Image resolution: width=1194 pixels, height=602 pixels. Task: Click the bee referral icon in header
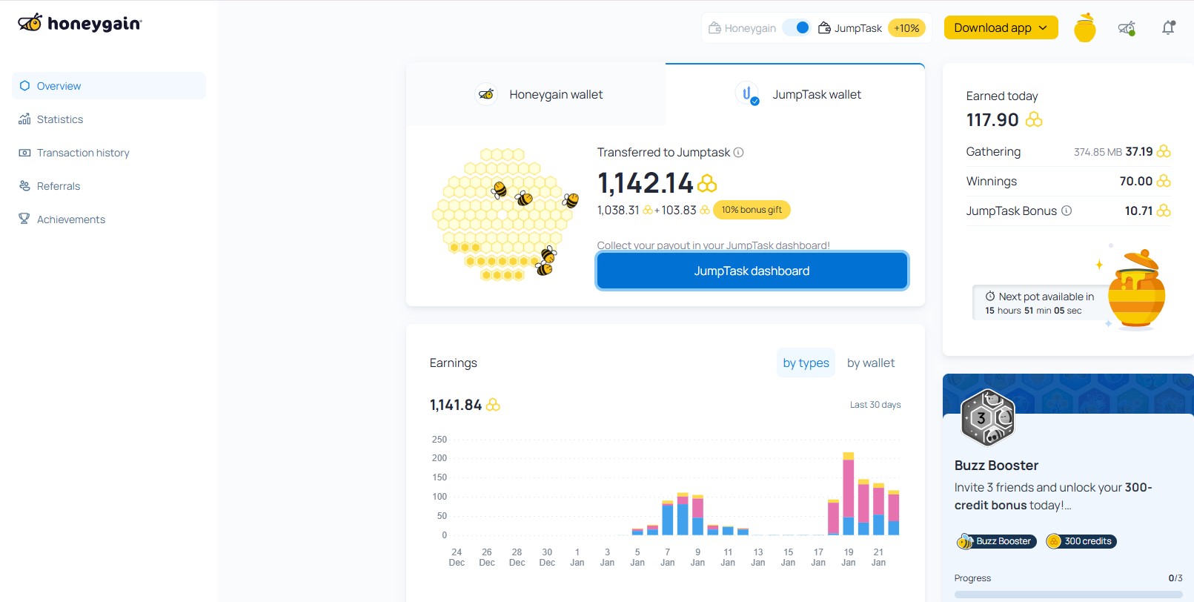[x=1126, y=28]
